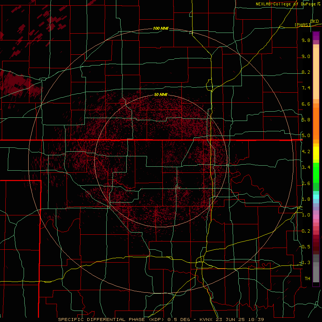Click the 2.6 value on the legend
322x322 pixels.
point(306,184)
